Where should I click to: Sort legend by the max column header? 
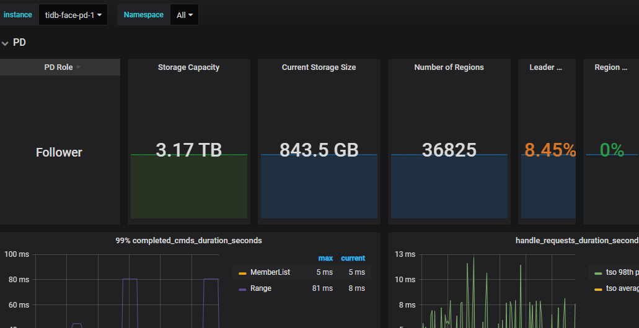[x=325, y=258]
